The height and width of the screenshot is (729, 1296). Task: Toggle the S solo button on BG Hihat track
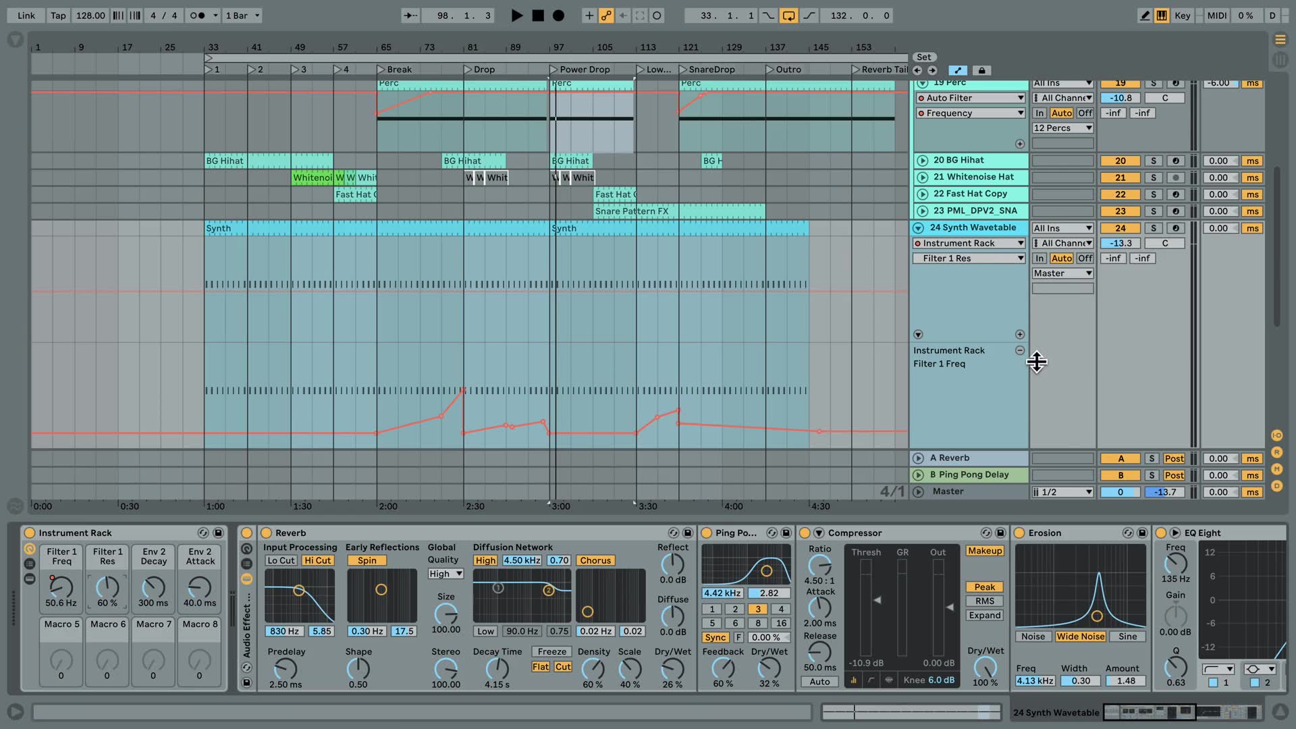coord(1154,160)
